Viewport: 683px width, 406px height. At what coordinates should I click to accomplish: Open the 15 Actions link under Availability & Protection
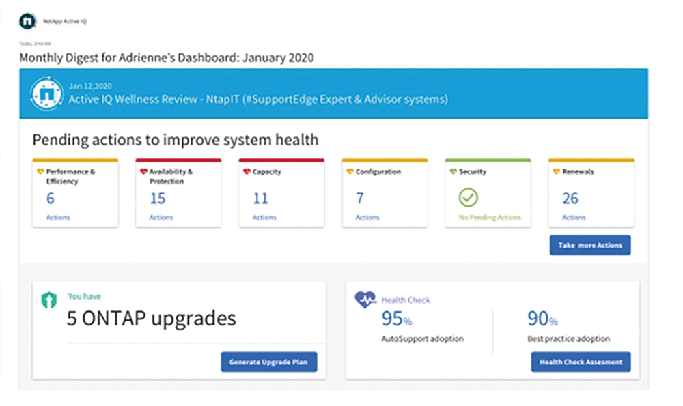pyautogui.click(x=161, y=217)
